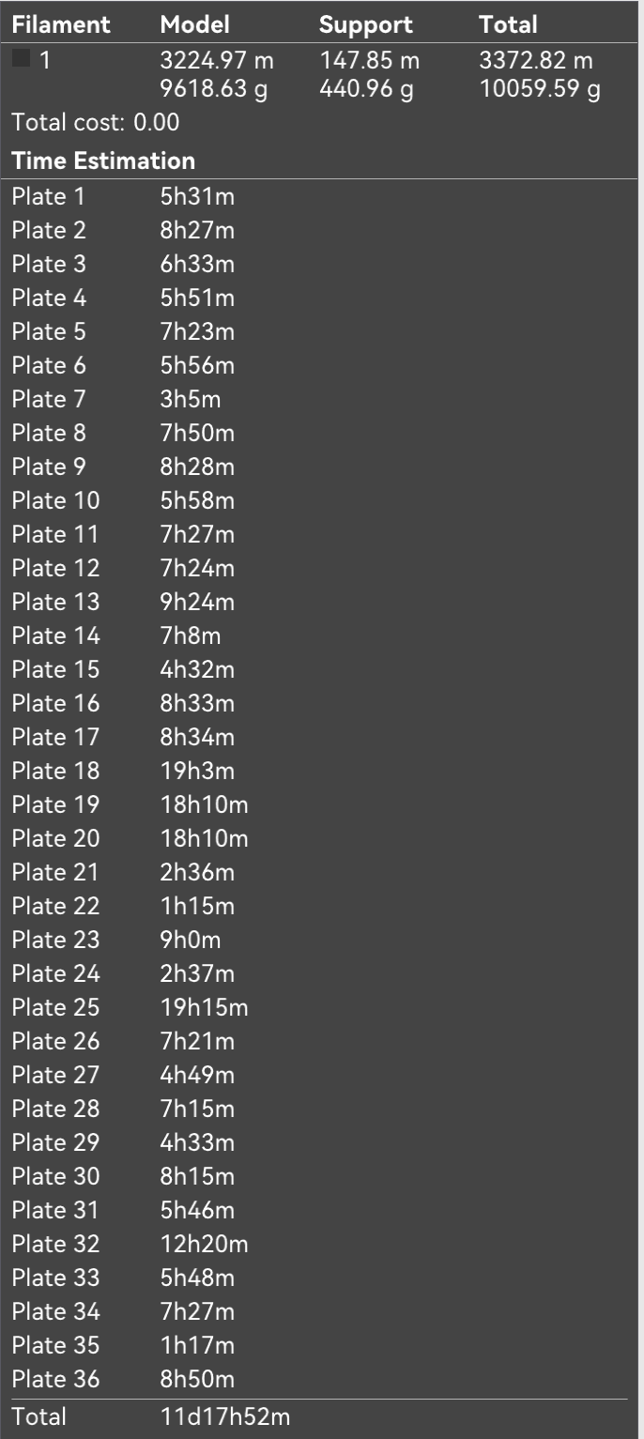This screenshot has height=1439, width=644.
Task: Click the total weight 10059.59 g value
Action: coord(540,91)
